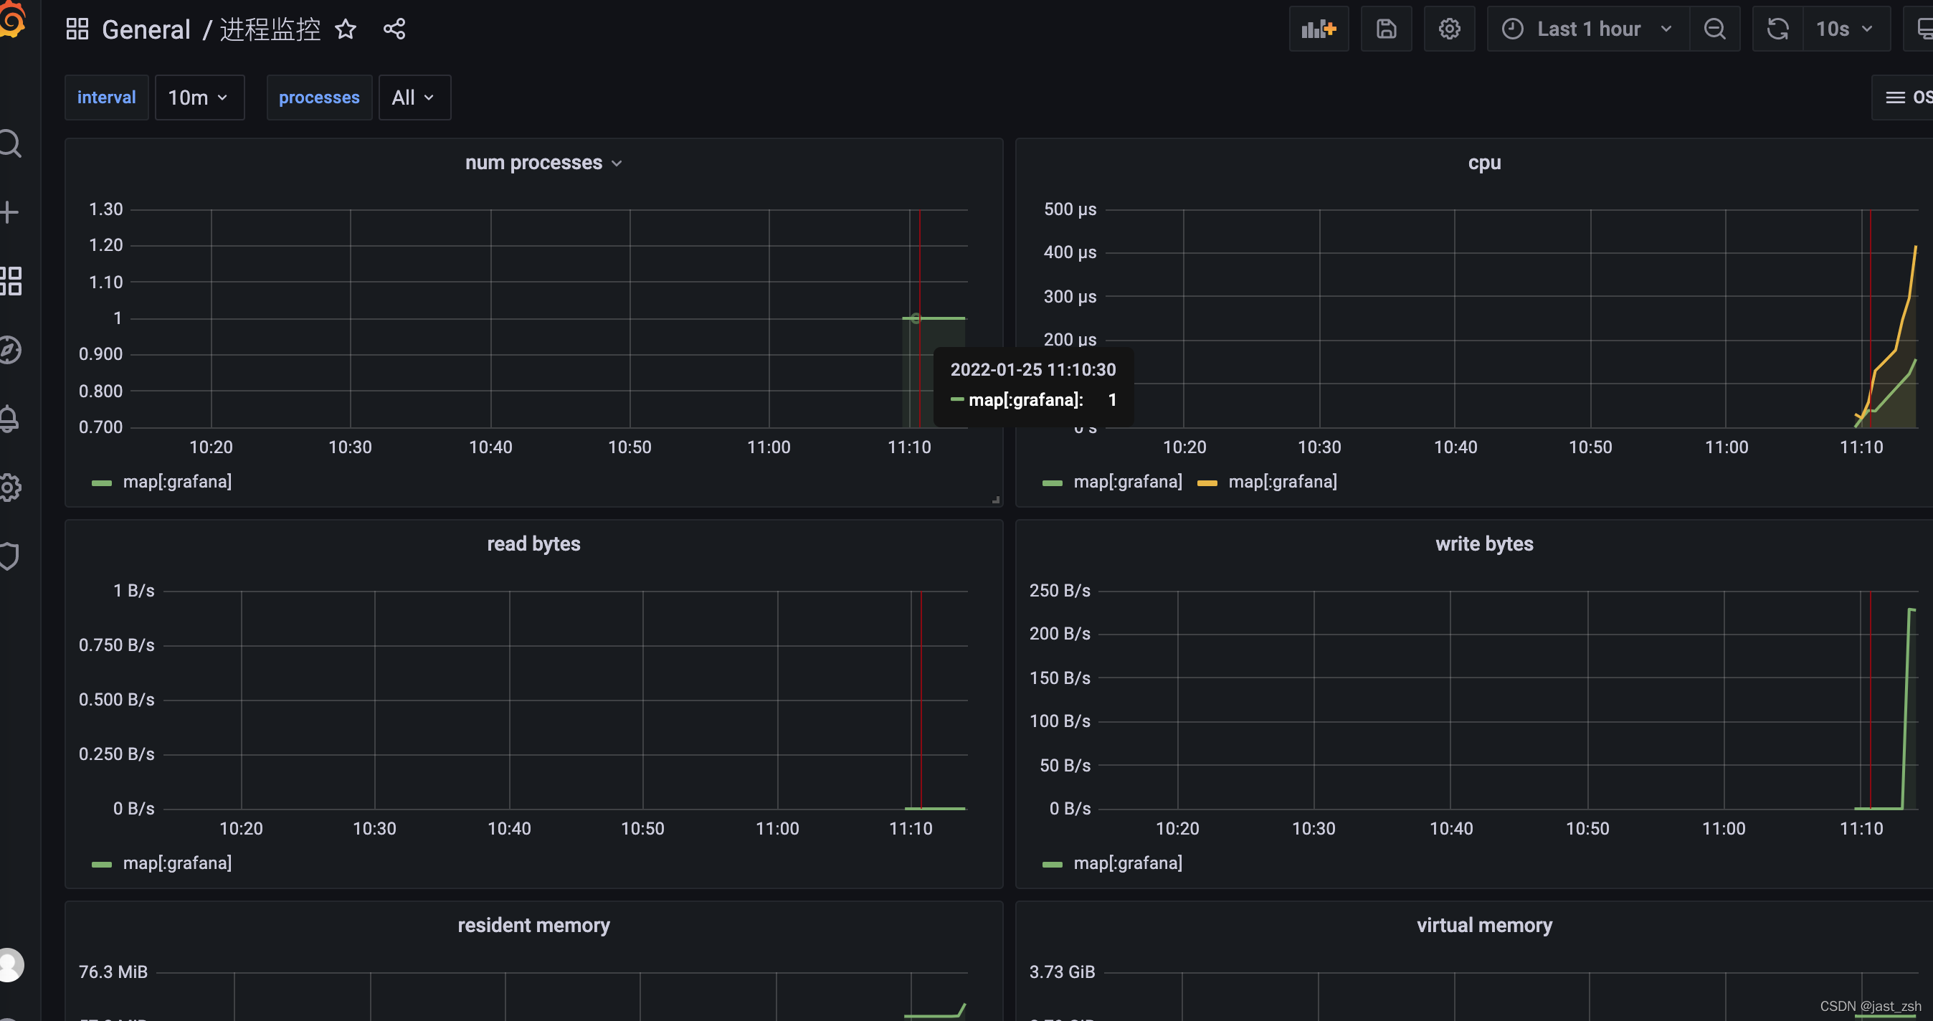Click green color swatch in read bytes legend

pos(101,864)
